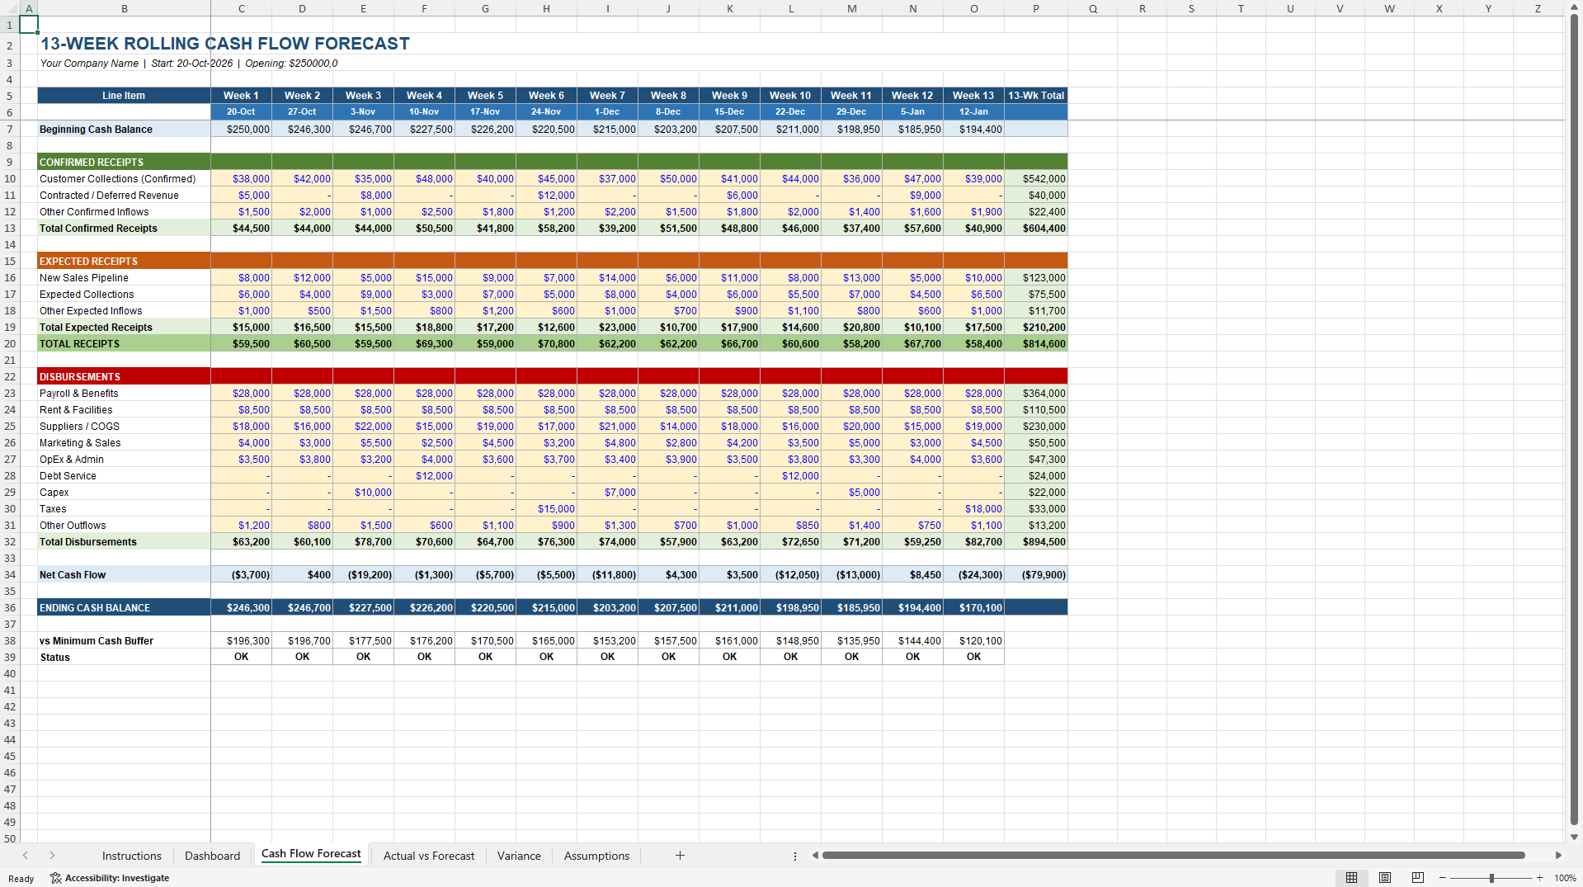Click the vertical scrollbar thumb
The height and width of the screenshot is (887, 1583).
click(x=1575, y=419)
